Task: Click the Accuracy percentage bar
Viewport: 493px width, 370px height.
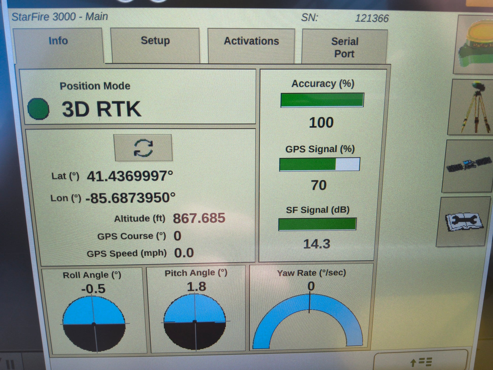Action: point(322,100)
